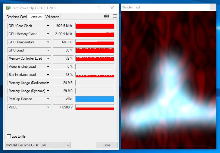The image size is (220, 153).
Task: Expand the VDDC sensor dropdown arrow
Action: [x=48, y=107]
